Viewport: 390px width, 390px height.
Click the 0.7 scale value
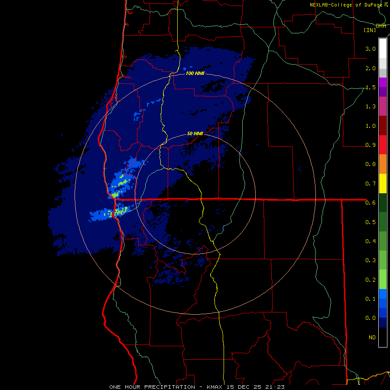tap(370, 184)
